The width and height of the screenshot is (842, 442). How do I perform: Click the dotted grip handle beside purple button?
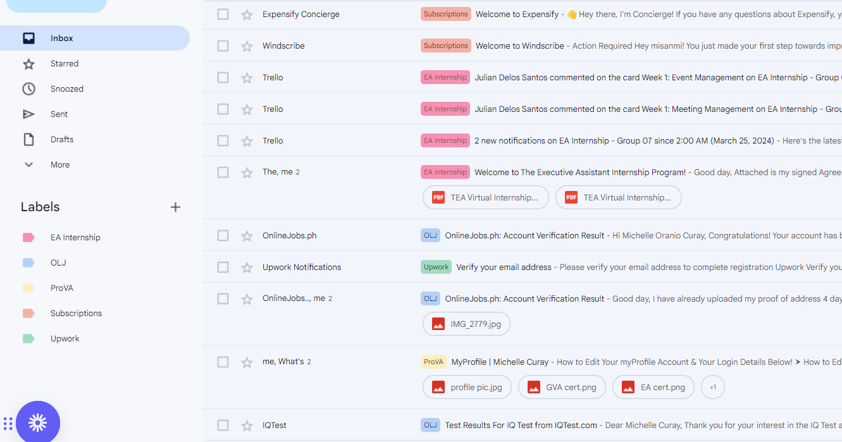pyautogui.click(x=8, y=423)
